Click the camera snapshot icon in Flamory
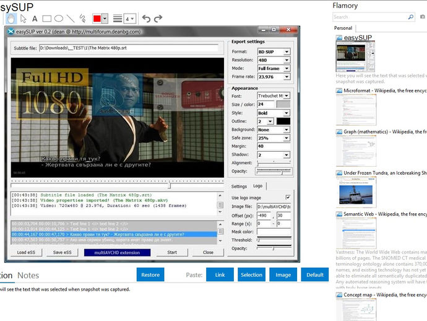 423,17
